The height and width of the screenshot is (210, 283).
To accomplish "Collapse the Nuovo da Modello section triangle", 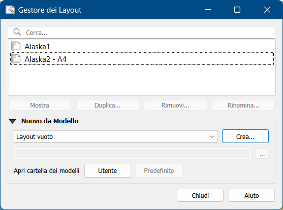I will click(13, 121).
